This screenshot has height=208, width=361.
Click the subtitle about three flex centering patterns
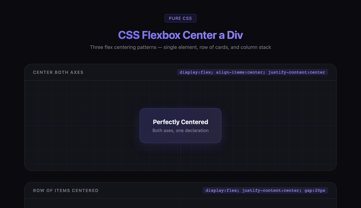[x=180, y=47]
